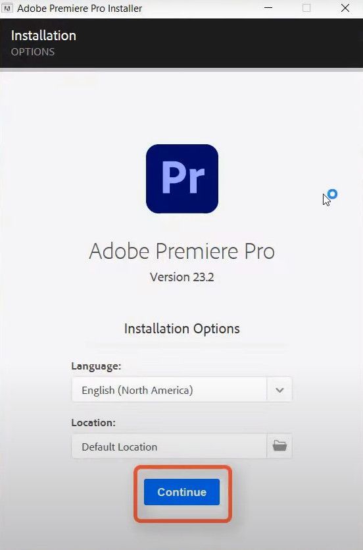Image resolution: width=363 pixels, height=550 pixels.
Task: Click the 'Adobe Premiere Pro Installer' window title
Action: (80, 8)
